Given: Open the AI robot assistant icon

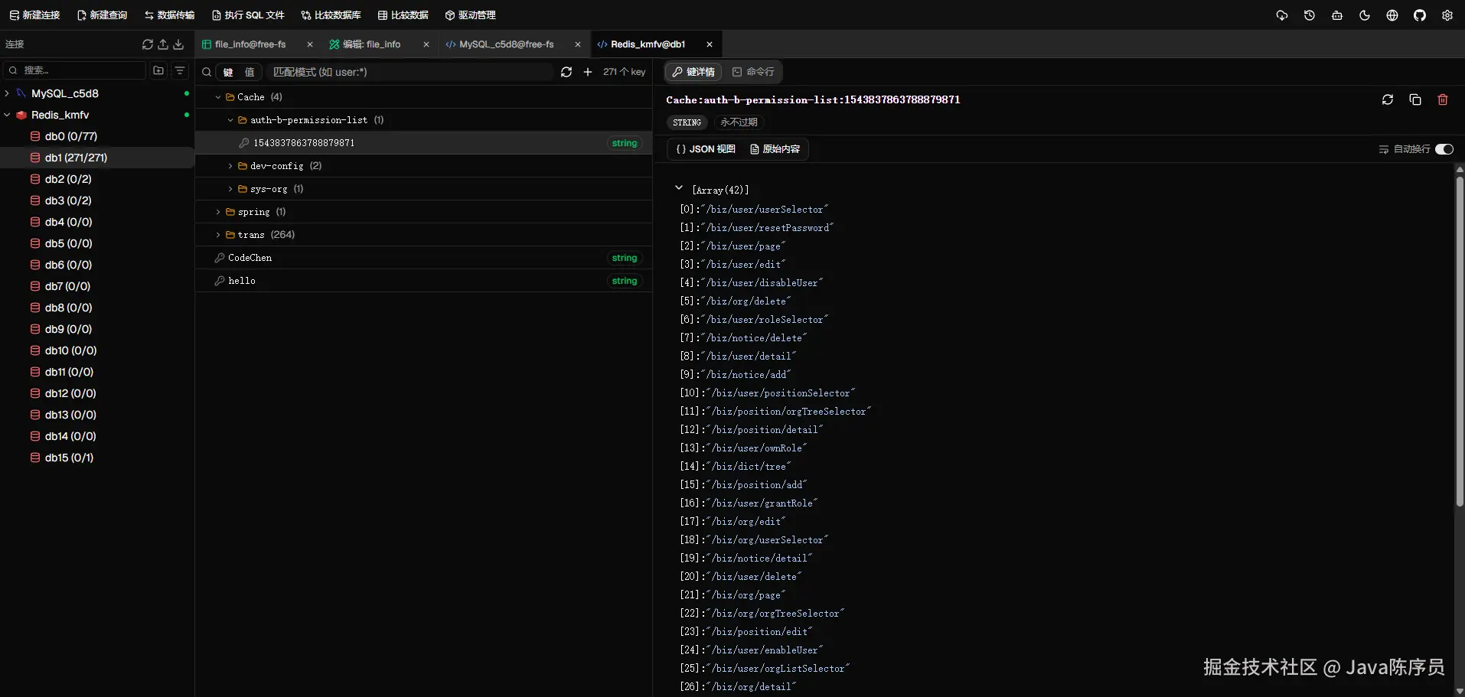Looking at the screenshot, I should tap(1337, 15).
